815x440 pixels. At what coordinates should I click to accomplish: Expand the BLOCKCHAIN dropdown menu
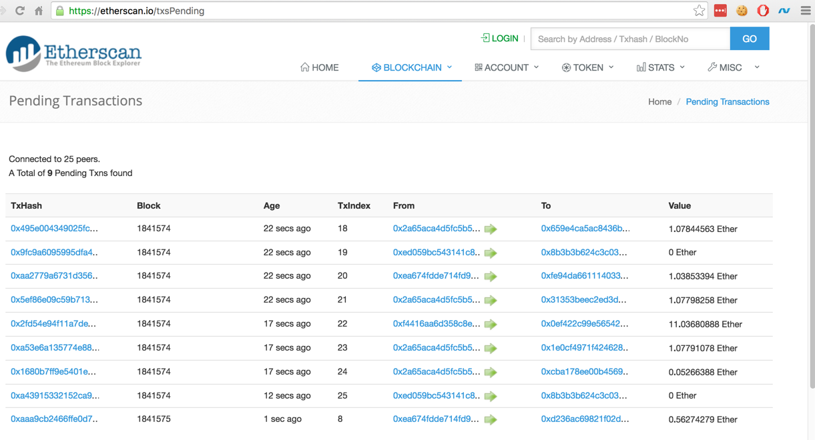pos(412,67)
